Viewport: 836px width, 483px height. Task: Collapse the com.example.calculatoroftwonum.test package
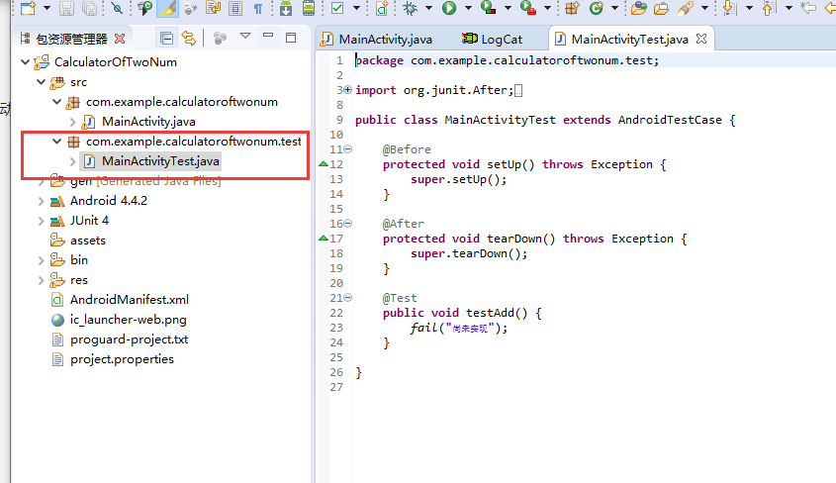click(x=57, y=141)
